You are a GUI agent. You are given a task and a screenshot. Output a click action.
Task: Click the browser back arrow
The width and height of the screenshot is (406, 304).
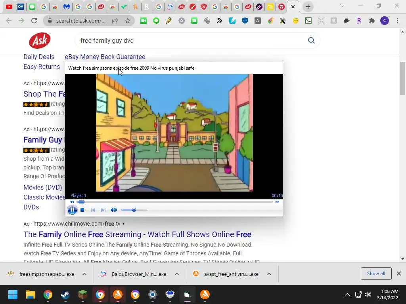tap(9, 21)
